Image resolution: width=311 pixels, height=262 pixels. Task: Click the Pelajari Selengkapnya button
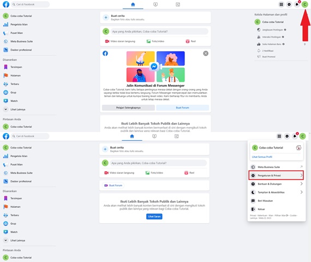(128, 108)
